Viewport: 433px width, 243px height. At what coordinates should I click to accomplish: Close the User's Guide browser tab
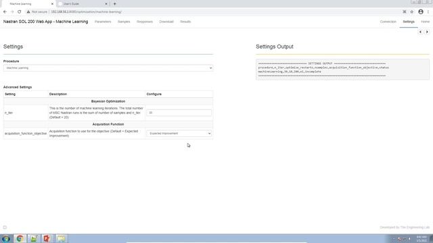[106, 4]
